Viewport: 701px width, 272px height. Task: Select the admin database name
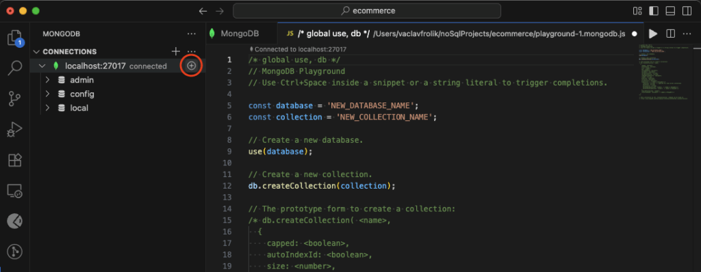point(82,81)
